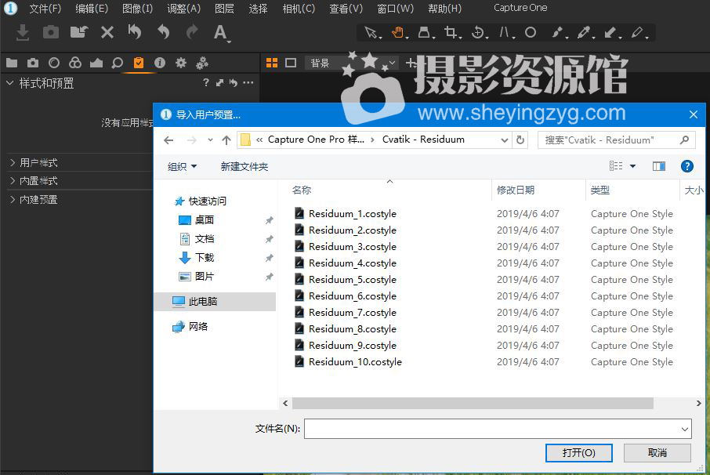Switch to single image viewer mode
The height and width of the screenshot is (475, 710).
pos(291,63)
